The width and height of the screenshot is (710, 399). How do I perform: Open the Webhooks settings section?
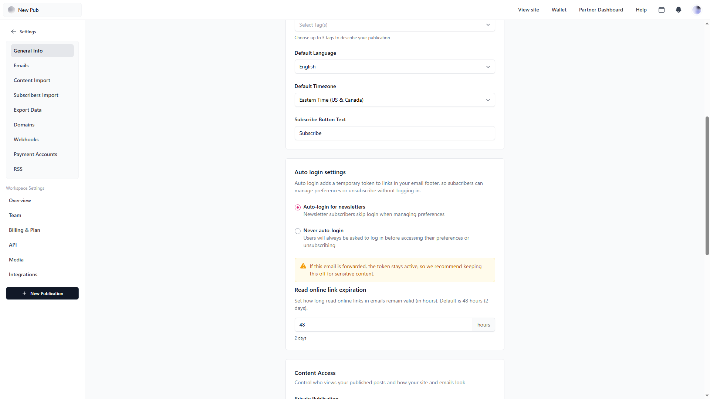tap(26, 139)
